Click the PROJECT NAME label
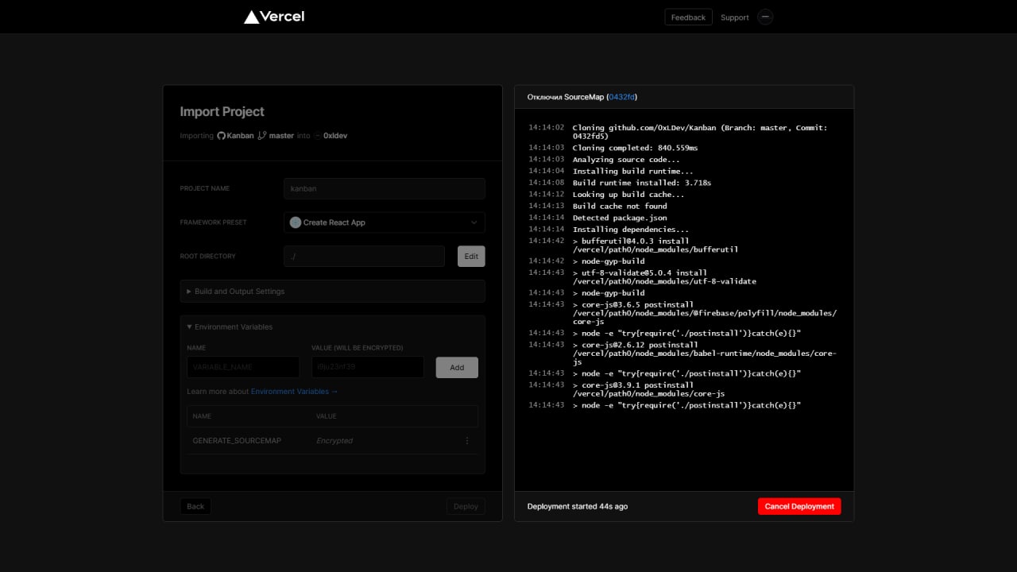 pyautogui.click(x=205, y=188)
